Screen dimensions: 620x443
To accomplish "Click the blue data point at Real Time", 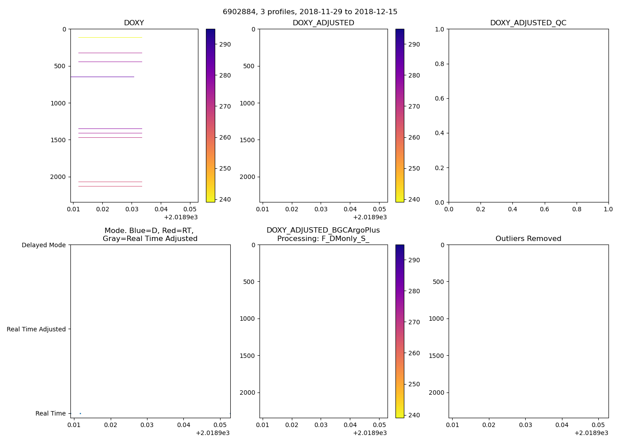I will pos(80,413).
